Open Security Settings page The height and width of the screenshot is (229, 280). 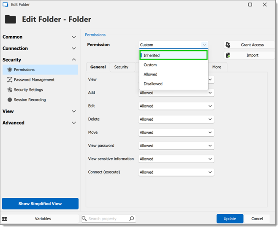click(x=40, y=90)
